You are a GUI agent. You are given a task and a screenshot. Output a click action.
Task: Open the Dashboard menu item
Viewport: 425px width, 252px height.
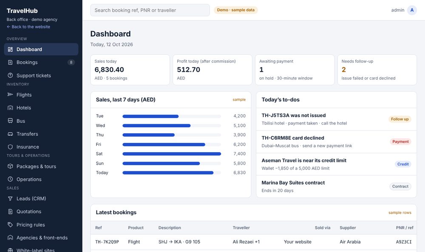41,49
